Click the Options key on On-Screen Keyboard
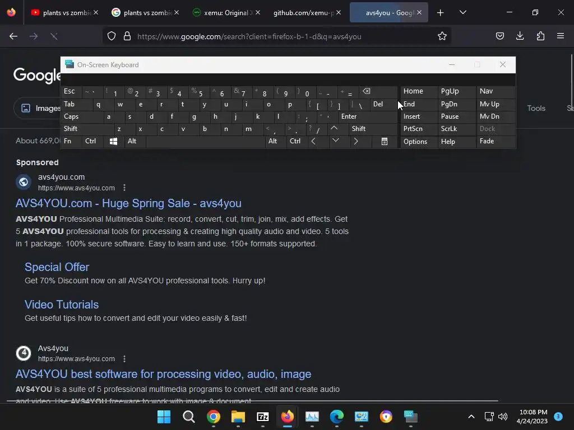 [x=419, y=142]
